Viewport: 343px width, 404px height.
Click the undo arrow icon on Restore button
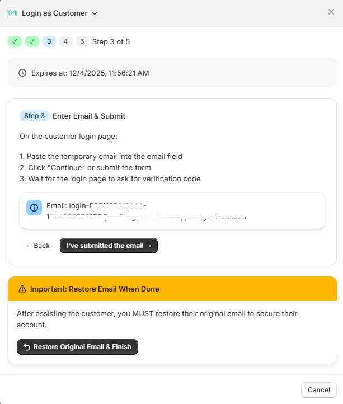26,347
